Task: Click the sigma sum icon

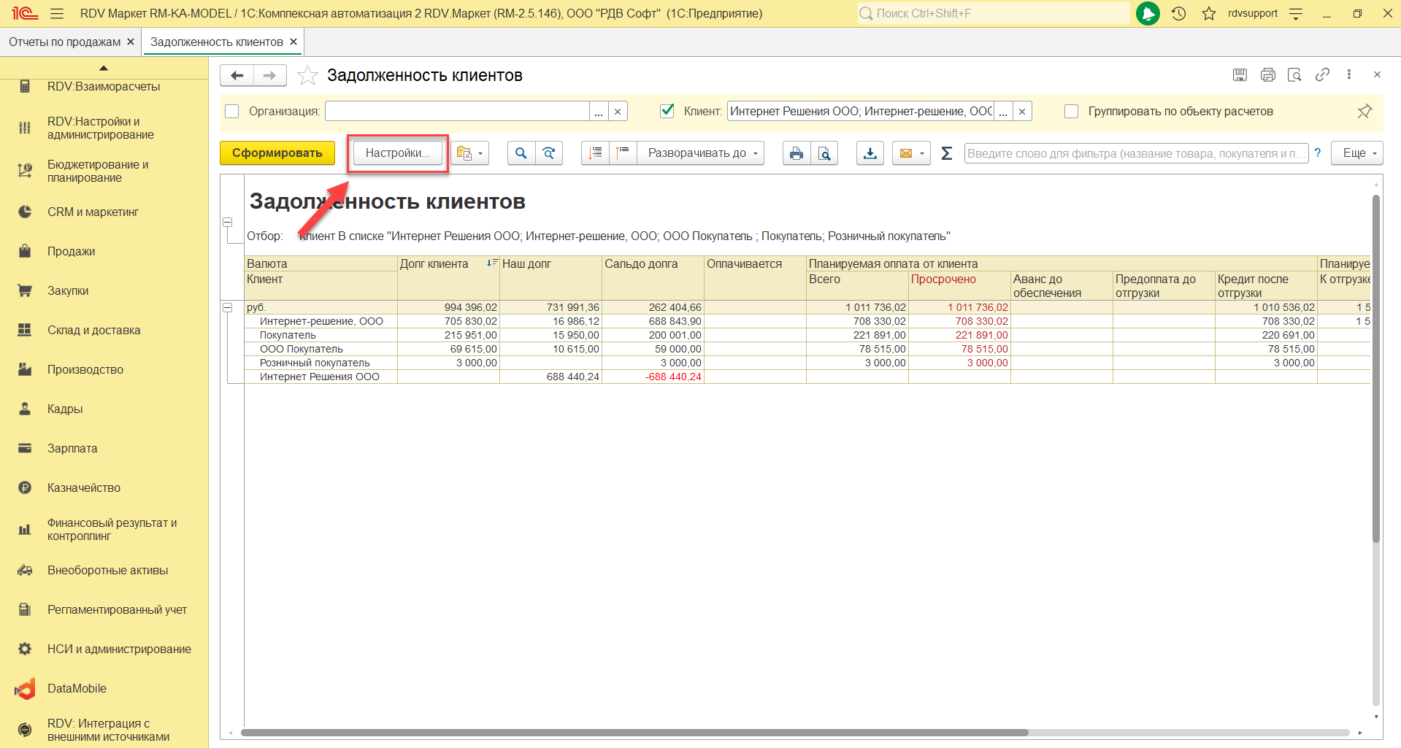Action: point(947,153)
